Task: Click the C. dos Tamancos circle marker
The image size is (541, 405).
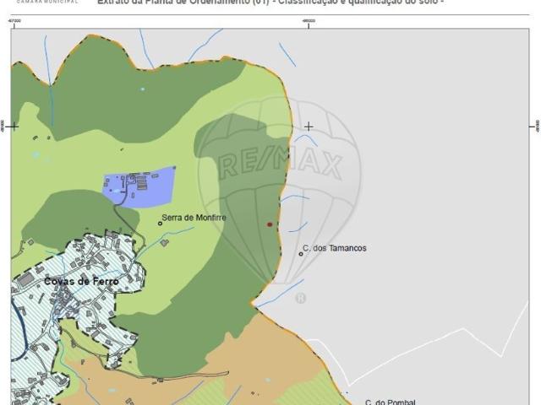Action: [x=301, y=253]
